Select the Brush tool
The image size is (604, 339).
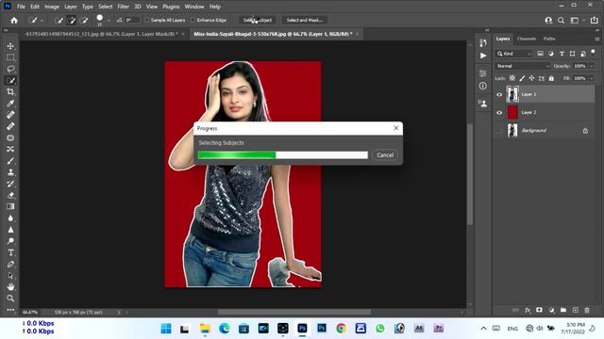10,161
